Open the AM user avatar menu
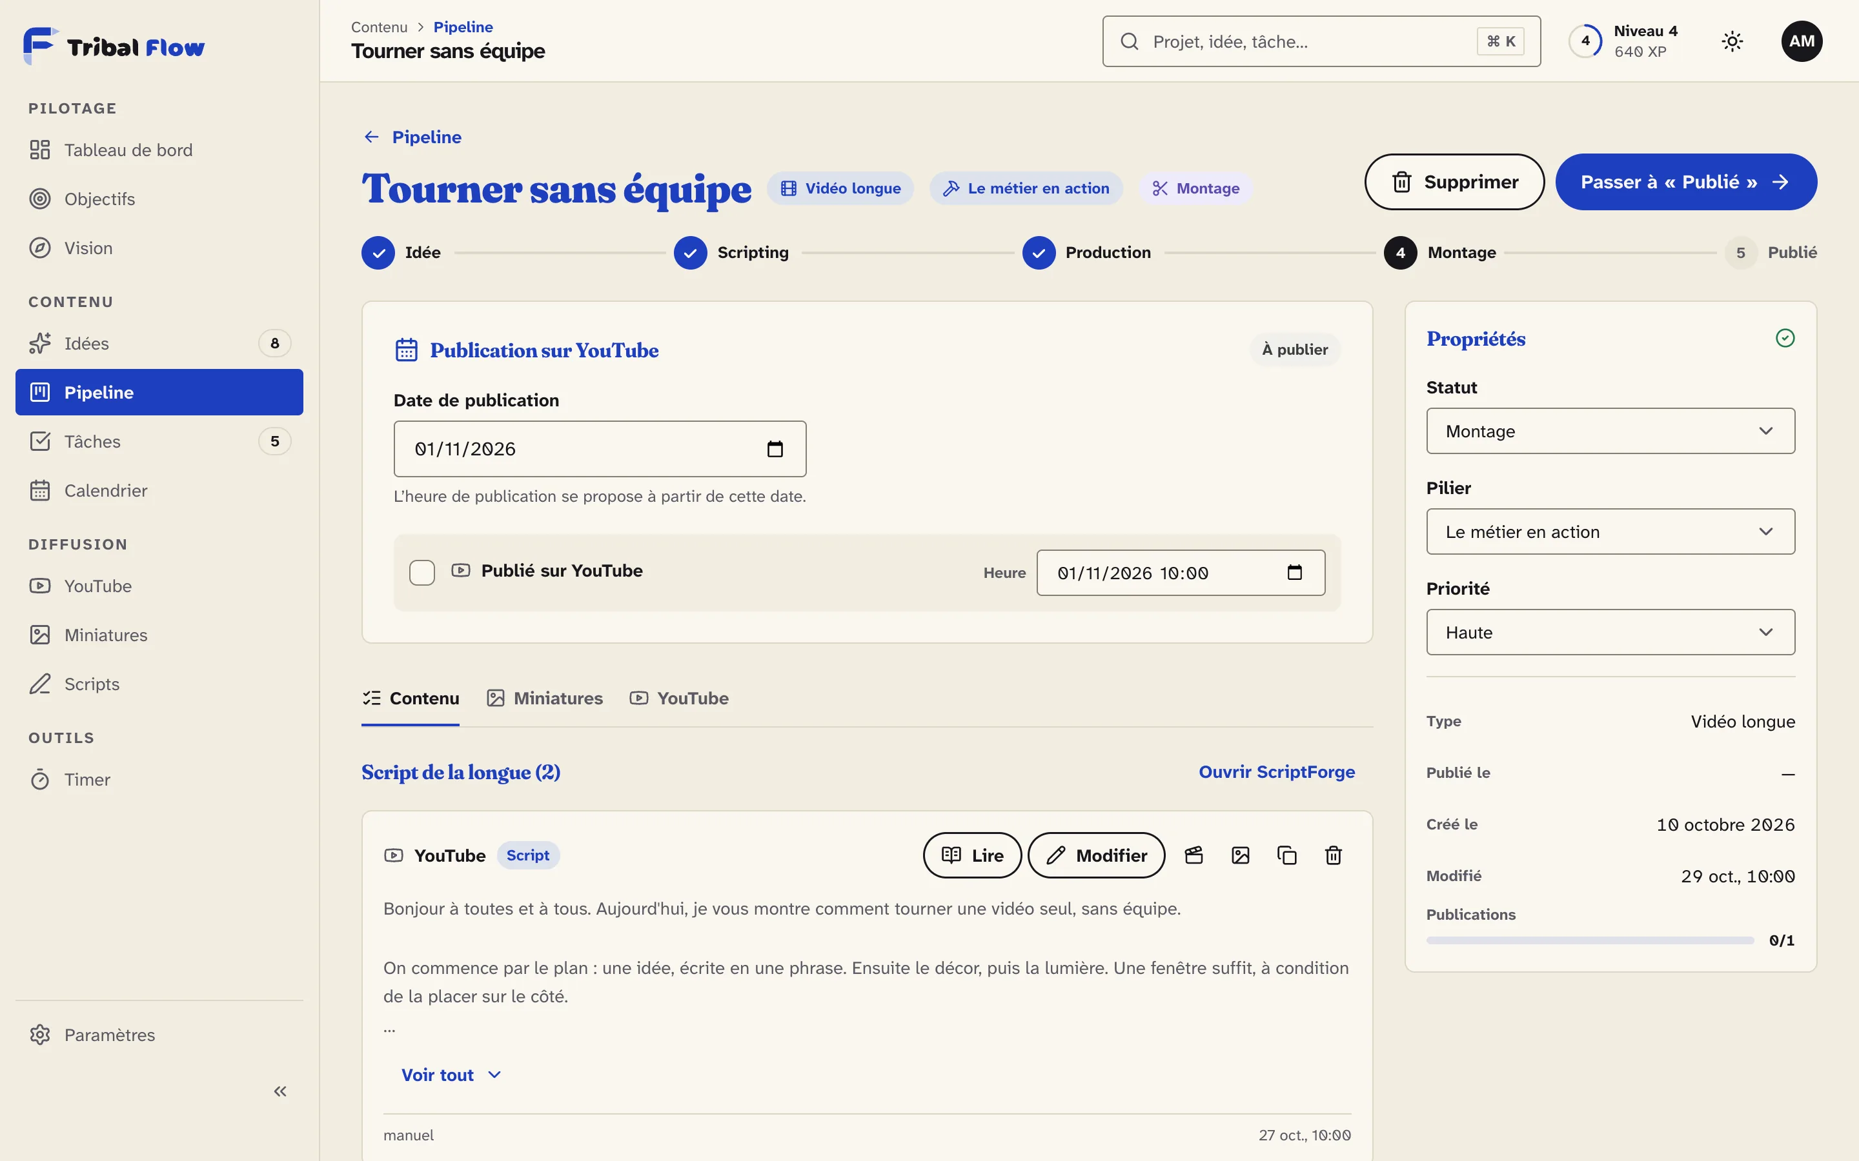The image size is (1859, 1161). (x=1802, y=41)
